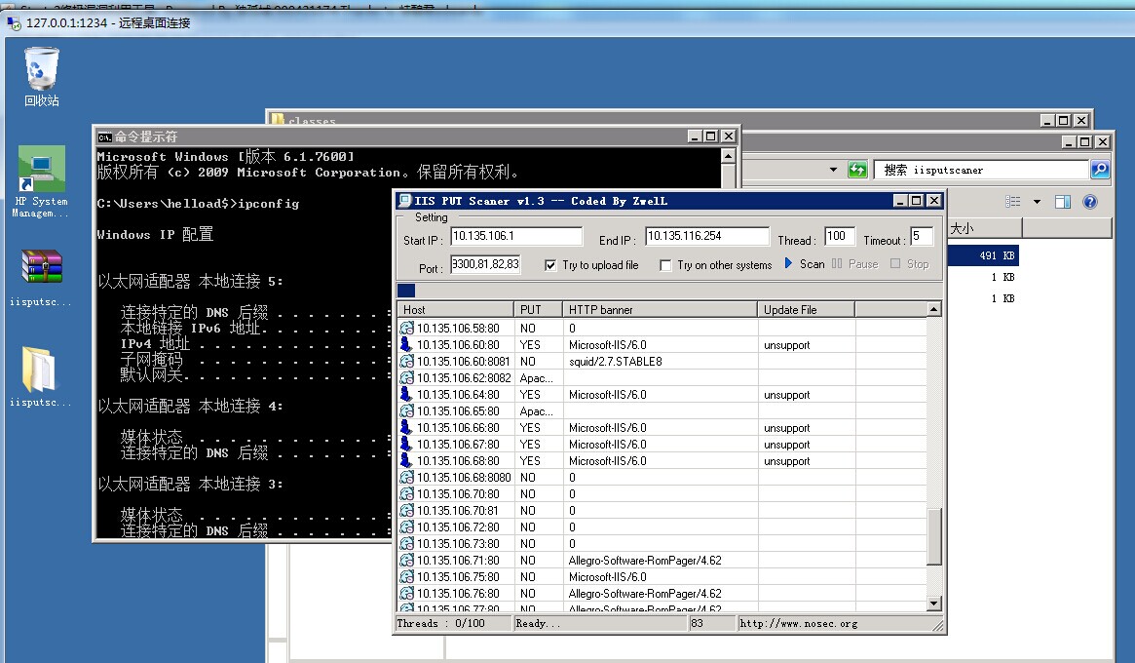Screen dimensions: 1135x663
Task: Toggle the Explorer preview pane icon
Action: (1062, 202)
